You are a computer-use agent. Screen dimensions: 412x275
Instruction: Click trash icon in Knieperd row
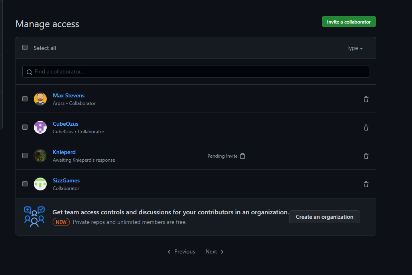pyautogui.click(x=366, y=156)
